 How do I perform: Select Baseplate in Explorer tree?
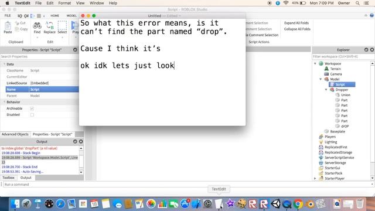pyautogui.click(x=337, y=131)
